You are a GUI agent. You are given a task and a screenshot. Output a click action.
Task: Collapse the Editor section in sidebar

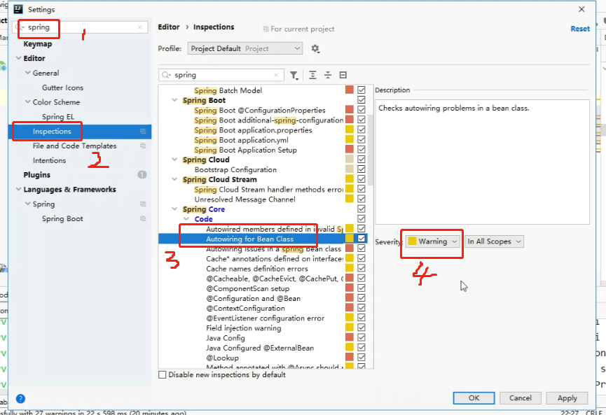tap(18, 58)
